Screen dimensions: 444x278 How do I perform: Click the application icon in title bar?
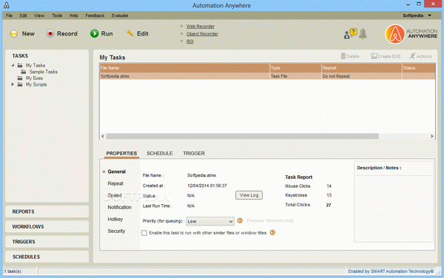click(x=7, y=5)
